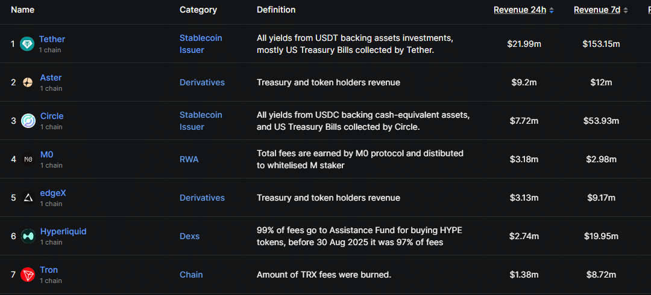Select the RWA category link

coord(189,159)
